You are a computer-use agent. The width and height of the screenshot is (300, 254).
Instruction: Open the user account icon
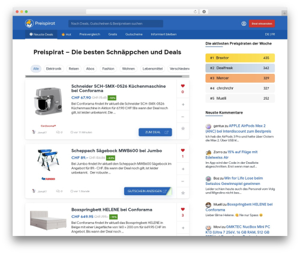pyautogui.click(x=244, y=23)
